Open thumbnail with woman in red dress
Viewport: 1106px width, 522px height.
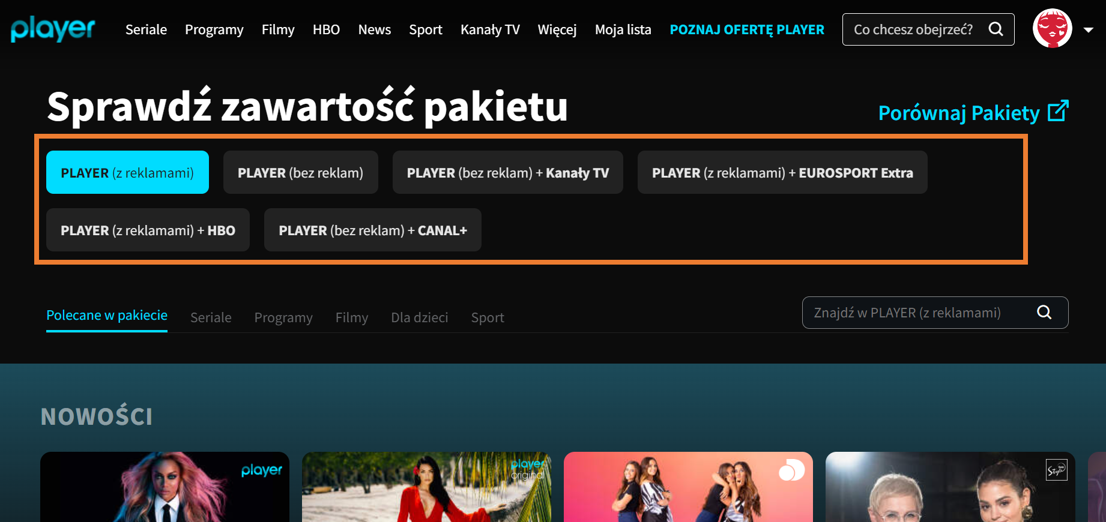426,487
